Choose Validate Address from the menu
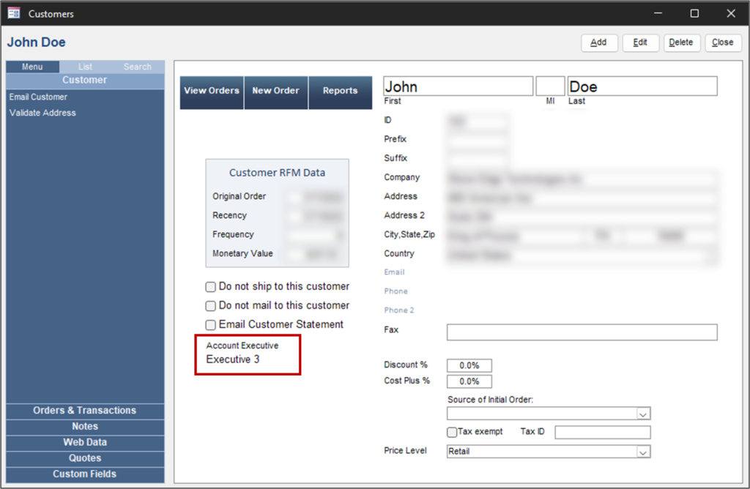 tap(42, 113)
